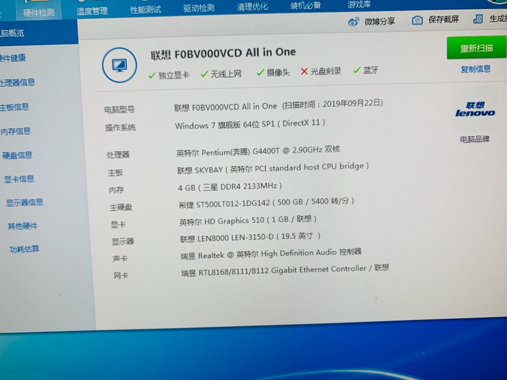
Task: Switch to 温度管理 tab
Action: coord(92,11)
